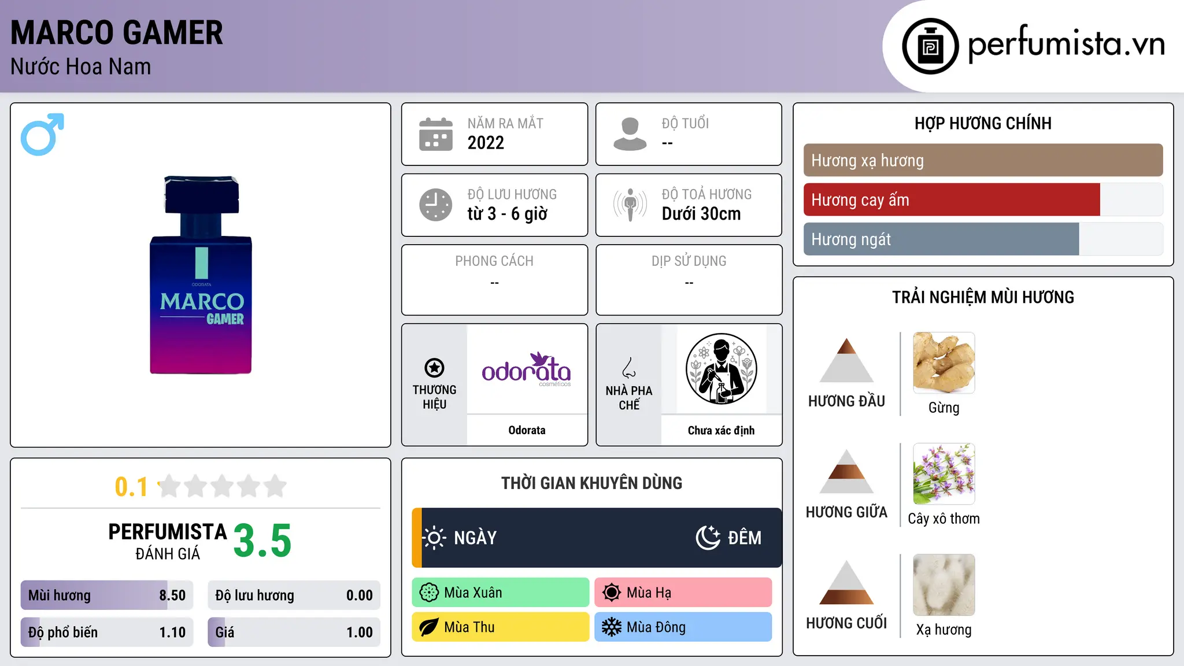Select the Mùa Thu season button

pos(501,627)
